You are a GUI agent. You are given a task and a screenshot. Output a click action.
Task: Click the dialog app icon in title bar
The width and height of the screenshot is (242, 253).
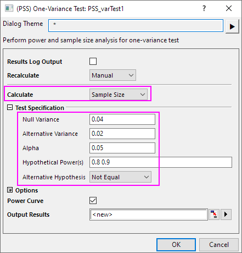[x=9, y=8]
